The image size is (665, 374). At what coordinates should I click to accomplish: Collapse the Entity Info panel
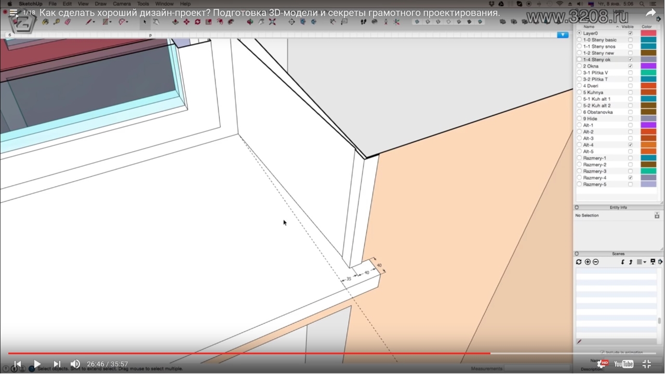(x=577, y=207)
